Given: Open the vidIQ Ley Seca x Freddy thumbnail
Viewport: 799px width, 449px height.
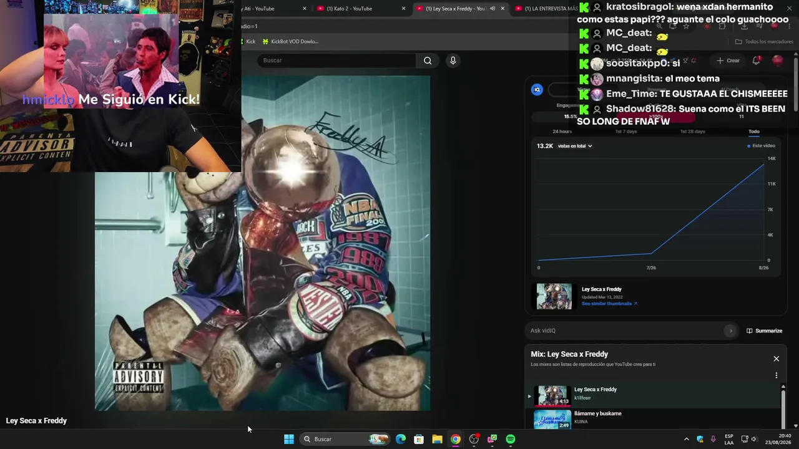Looking at the screenshot, I should click(554, 297).
